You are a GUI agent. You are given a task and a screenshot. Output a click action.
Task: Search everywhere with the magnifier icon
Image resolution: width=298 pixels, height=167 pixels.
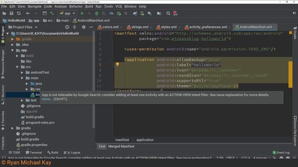click(x=168, y=13)
